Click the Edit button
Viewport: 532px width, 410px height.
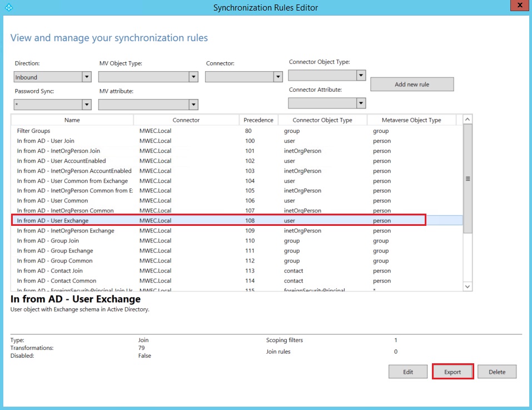tap(408, 372)
